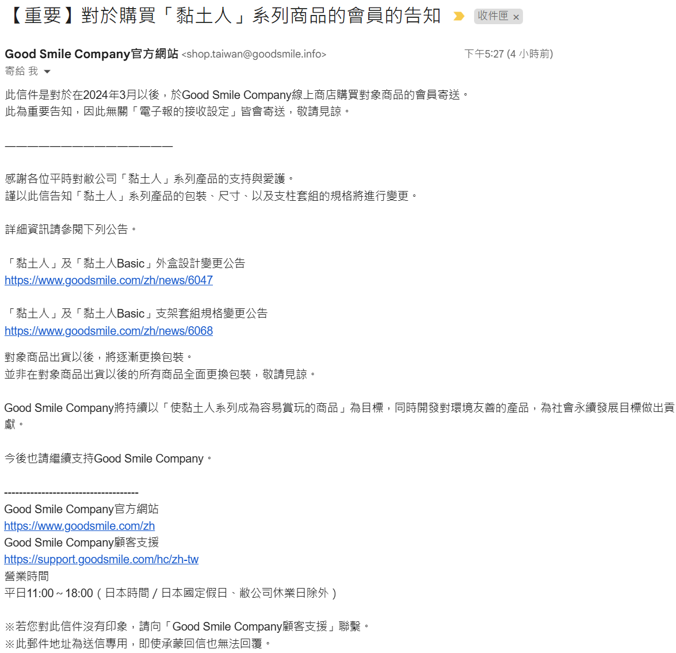Screen dimensions: 676x653
Task: Click the line 今後也請繼續支持Good Smile Company
Action: pos(108,459)
